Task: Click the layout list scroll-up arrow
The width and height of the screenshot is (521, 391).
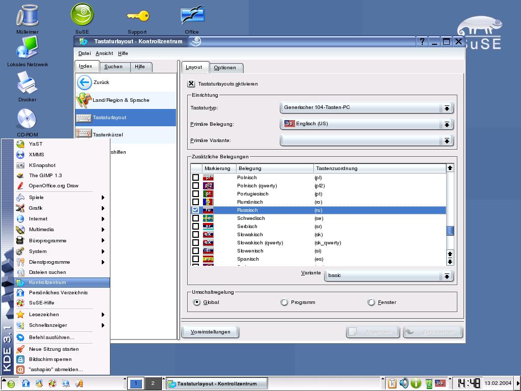Action: (450, 168)
